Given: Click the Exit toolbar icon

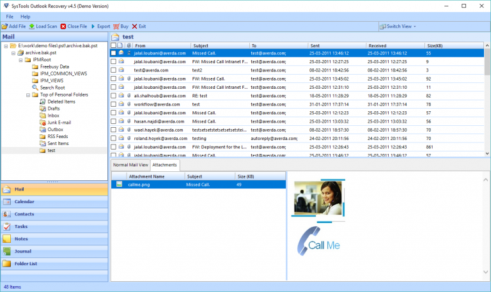Looking at the screenshot, I should [x=134, y=26].
